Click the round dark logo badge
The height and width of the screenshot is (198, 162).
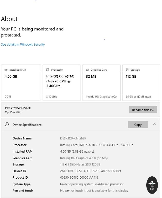coord(152,185)
